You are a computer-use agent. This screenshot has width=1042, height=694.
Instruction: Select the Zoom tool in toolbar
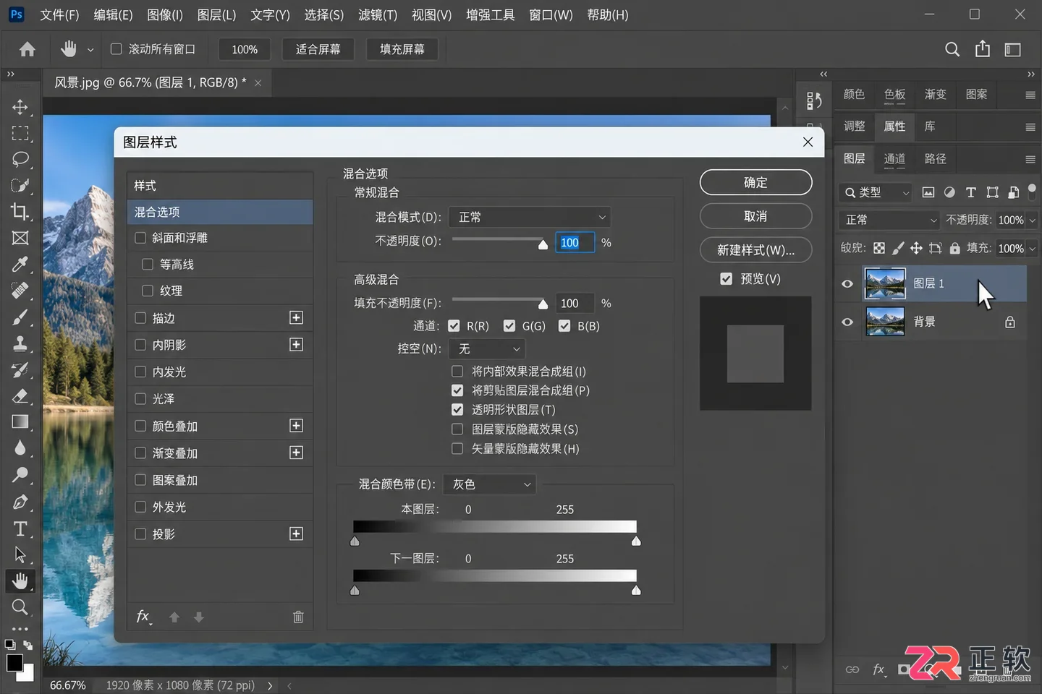(x=20, y=607)
